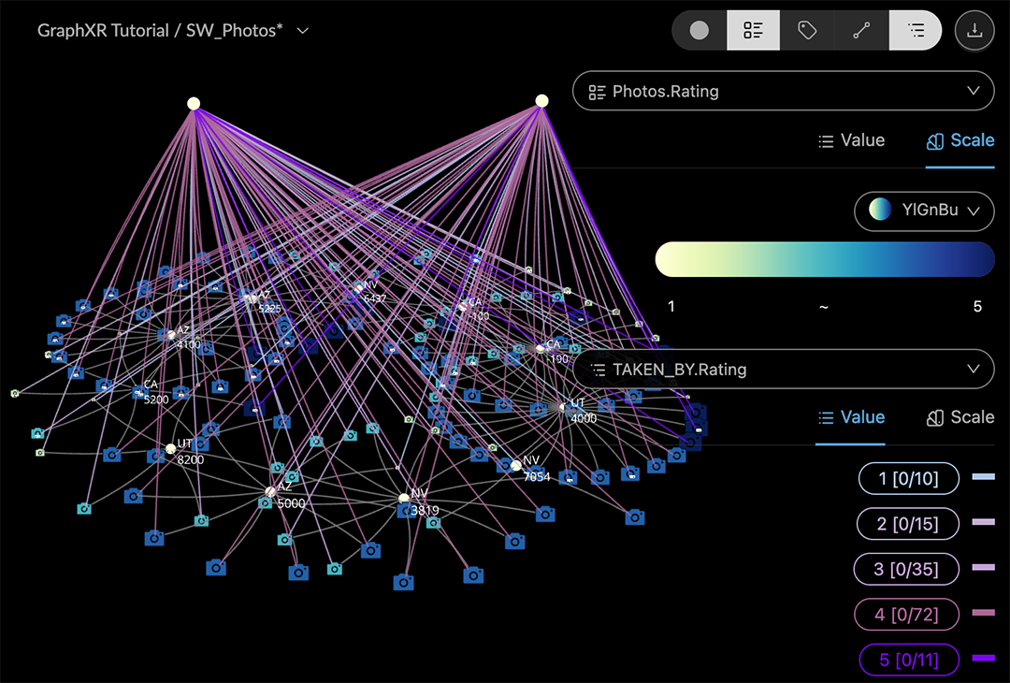Click the UT 8200 graph node

[x=171, y=449]
